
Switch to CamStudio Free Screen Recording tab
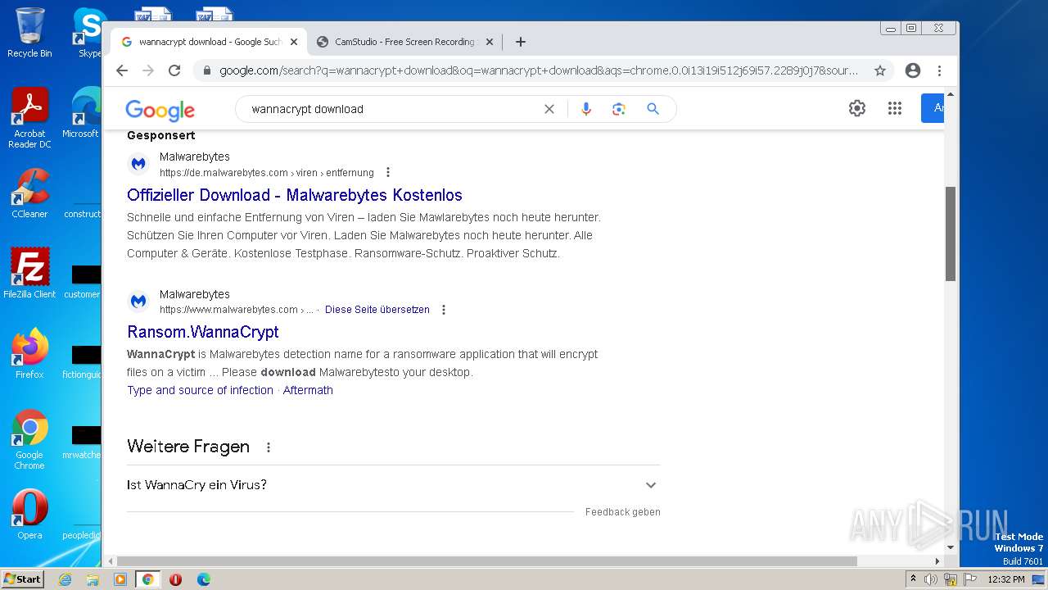tap(404, 42)
